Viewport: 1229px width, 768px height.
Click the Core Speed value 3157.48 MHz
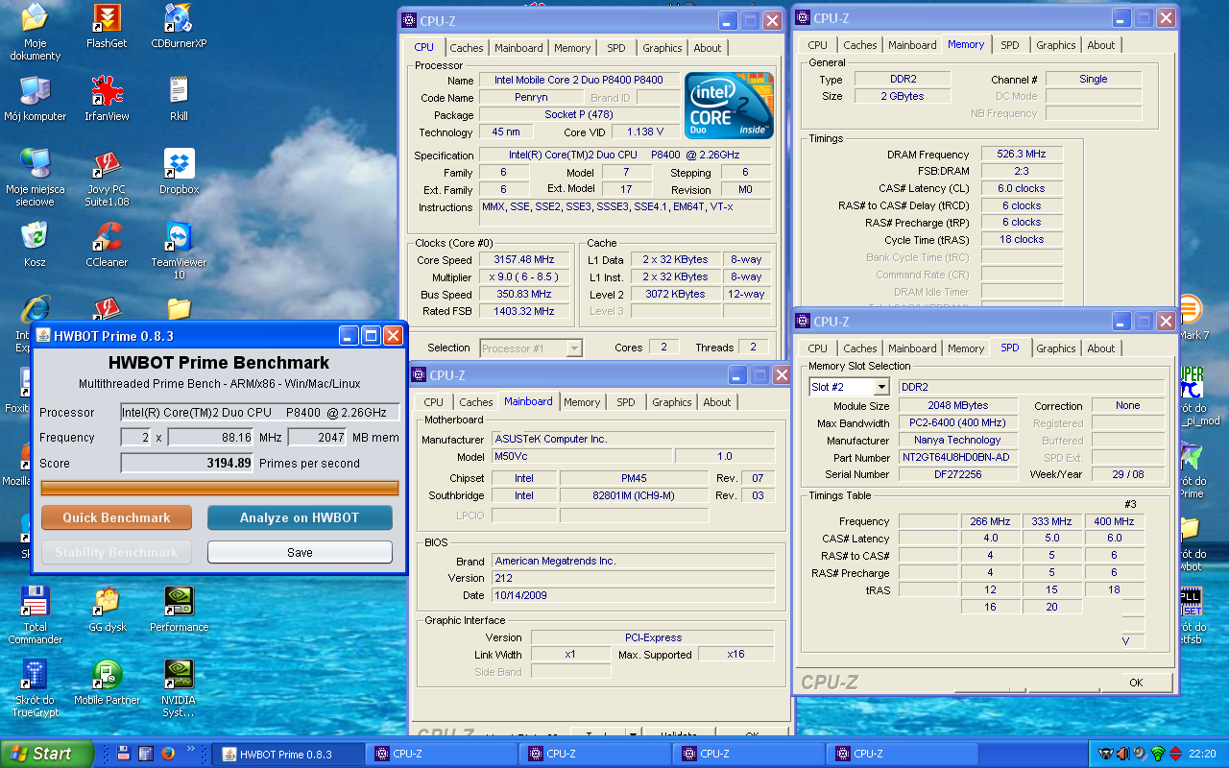[x=524, y=260]
